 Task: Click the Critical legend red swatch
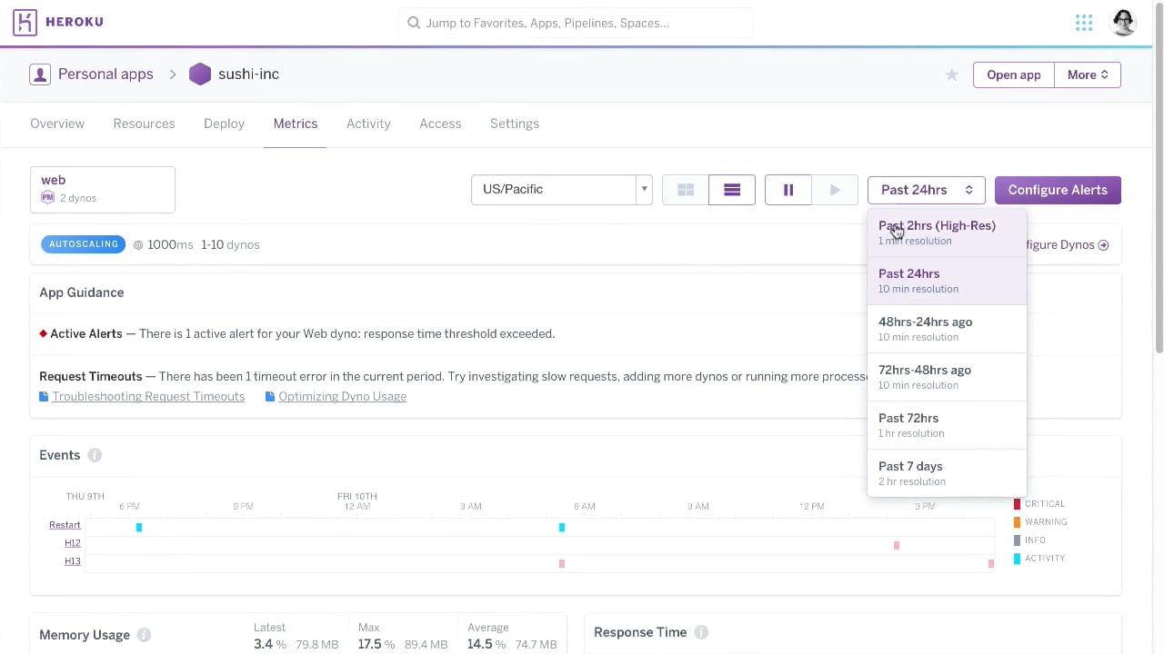[1017, 504]
